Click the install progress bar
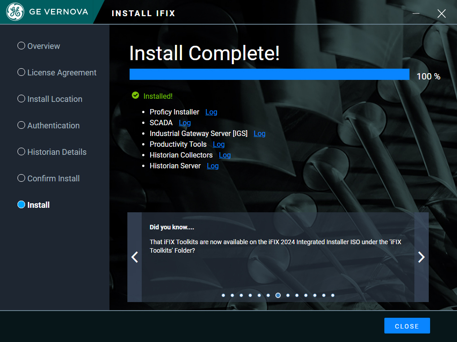Viewport: 457px width, 342px height. pos(269,75)
